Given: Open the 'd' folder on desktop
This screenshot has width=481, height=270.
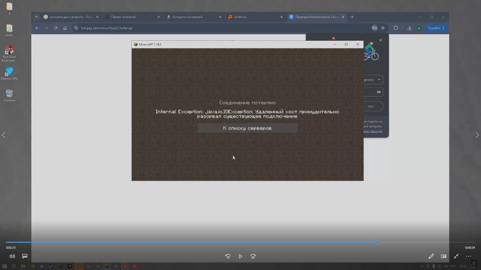Looking at the screenshot, I should [x=9, y=8].
